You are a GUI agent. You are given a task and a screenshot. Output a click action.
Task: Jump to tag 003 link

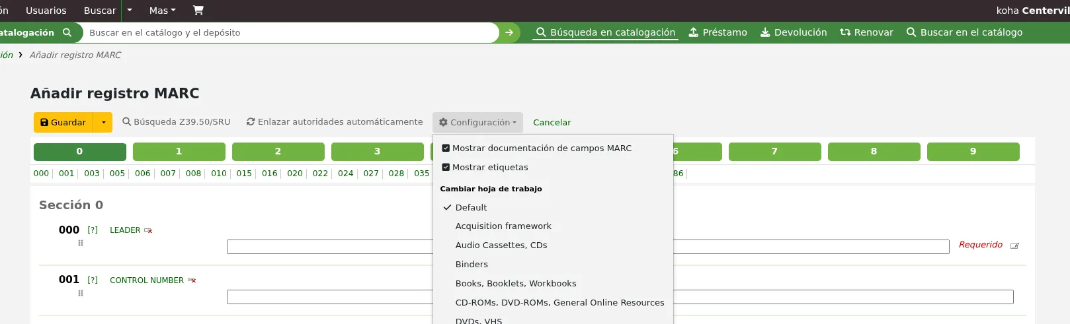pos(92,174)
